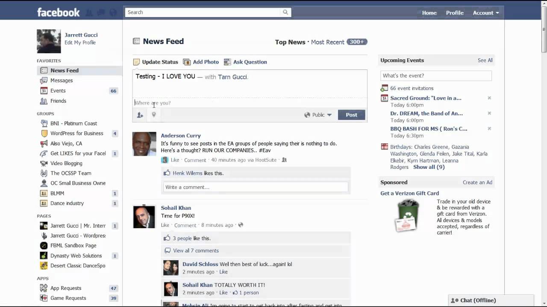
Task: Click the Ask Question icon
Action: tap(227, 62)
